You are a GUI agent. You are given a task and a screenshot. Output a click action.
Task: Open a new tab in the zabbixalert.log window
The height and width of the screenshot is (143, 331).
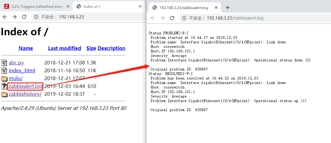[x=227, y=8]
